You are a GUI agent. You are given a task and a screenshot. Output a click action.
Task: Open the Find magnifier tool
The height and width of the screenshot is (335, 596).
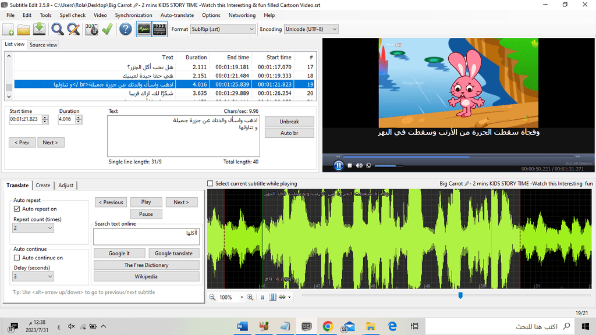[58, 29]
